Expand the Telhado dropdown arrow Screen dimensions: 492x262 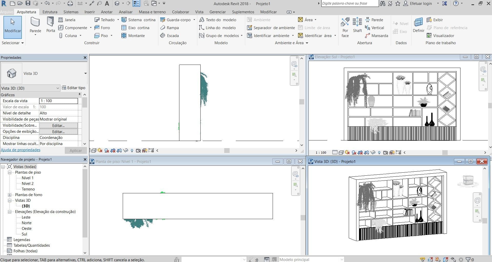point(118,20)
